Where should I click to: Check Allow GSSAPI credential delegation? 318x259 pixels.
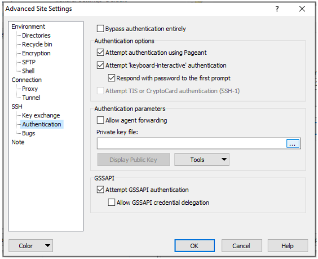(111, 202)
